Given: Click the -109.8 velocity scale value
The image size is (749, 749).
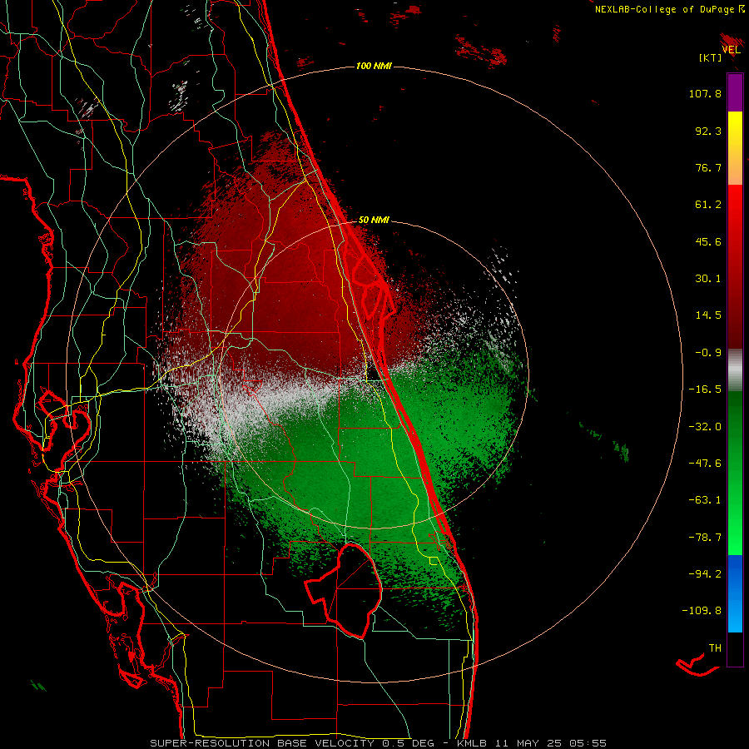Looking at the screenshot, I should 702,611.
